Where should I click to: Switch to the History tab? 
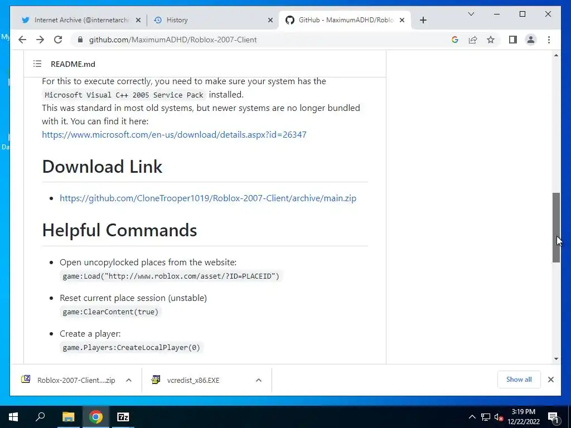[212, 20]
